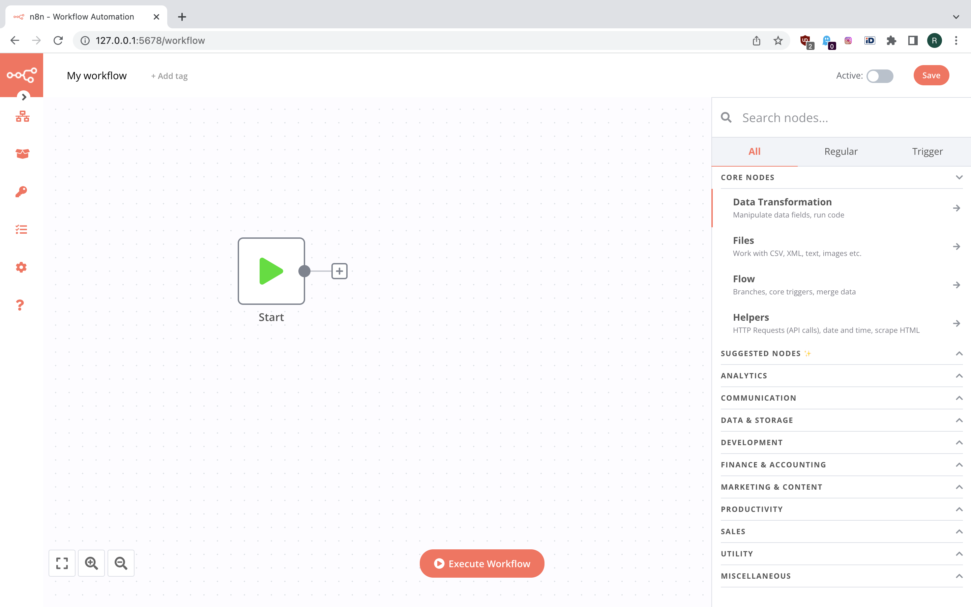Zoom the canvas to fit
This screenshot has height=607, width=971.
[x=62, y=563]
